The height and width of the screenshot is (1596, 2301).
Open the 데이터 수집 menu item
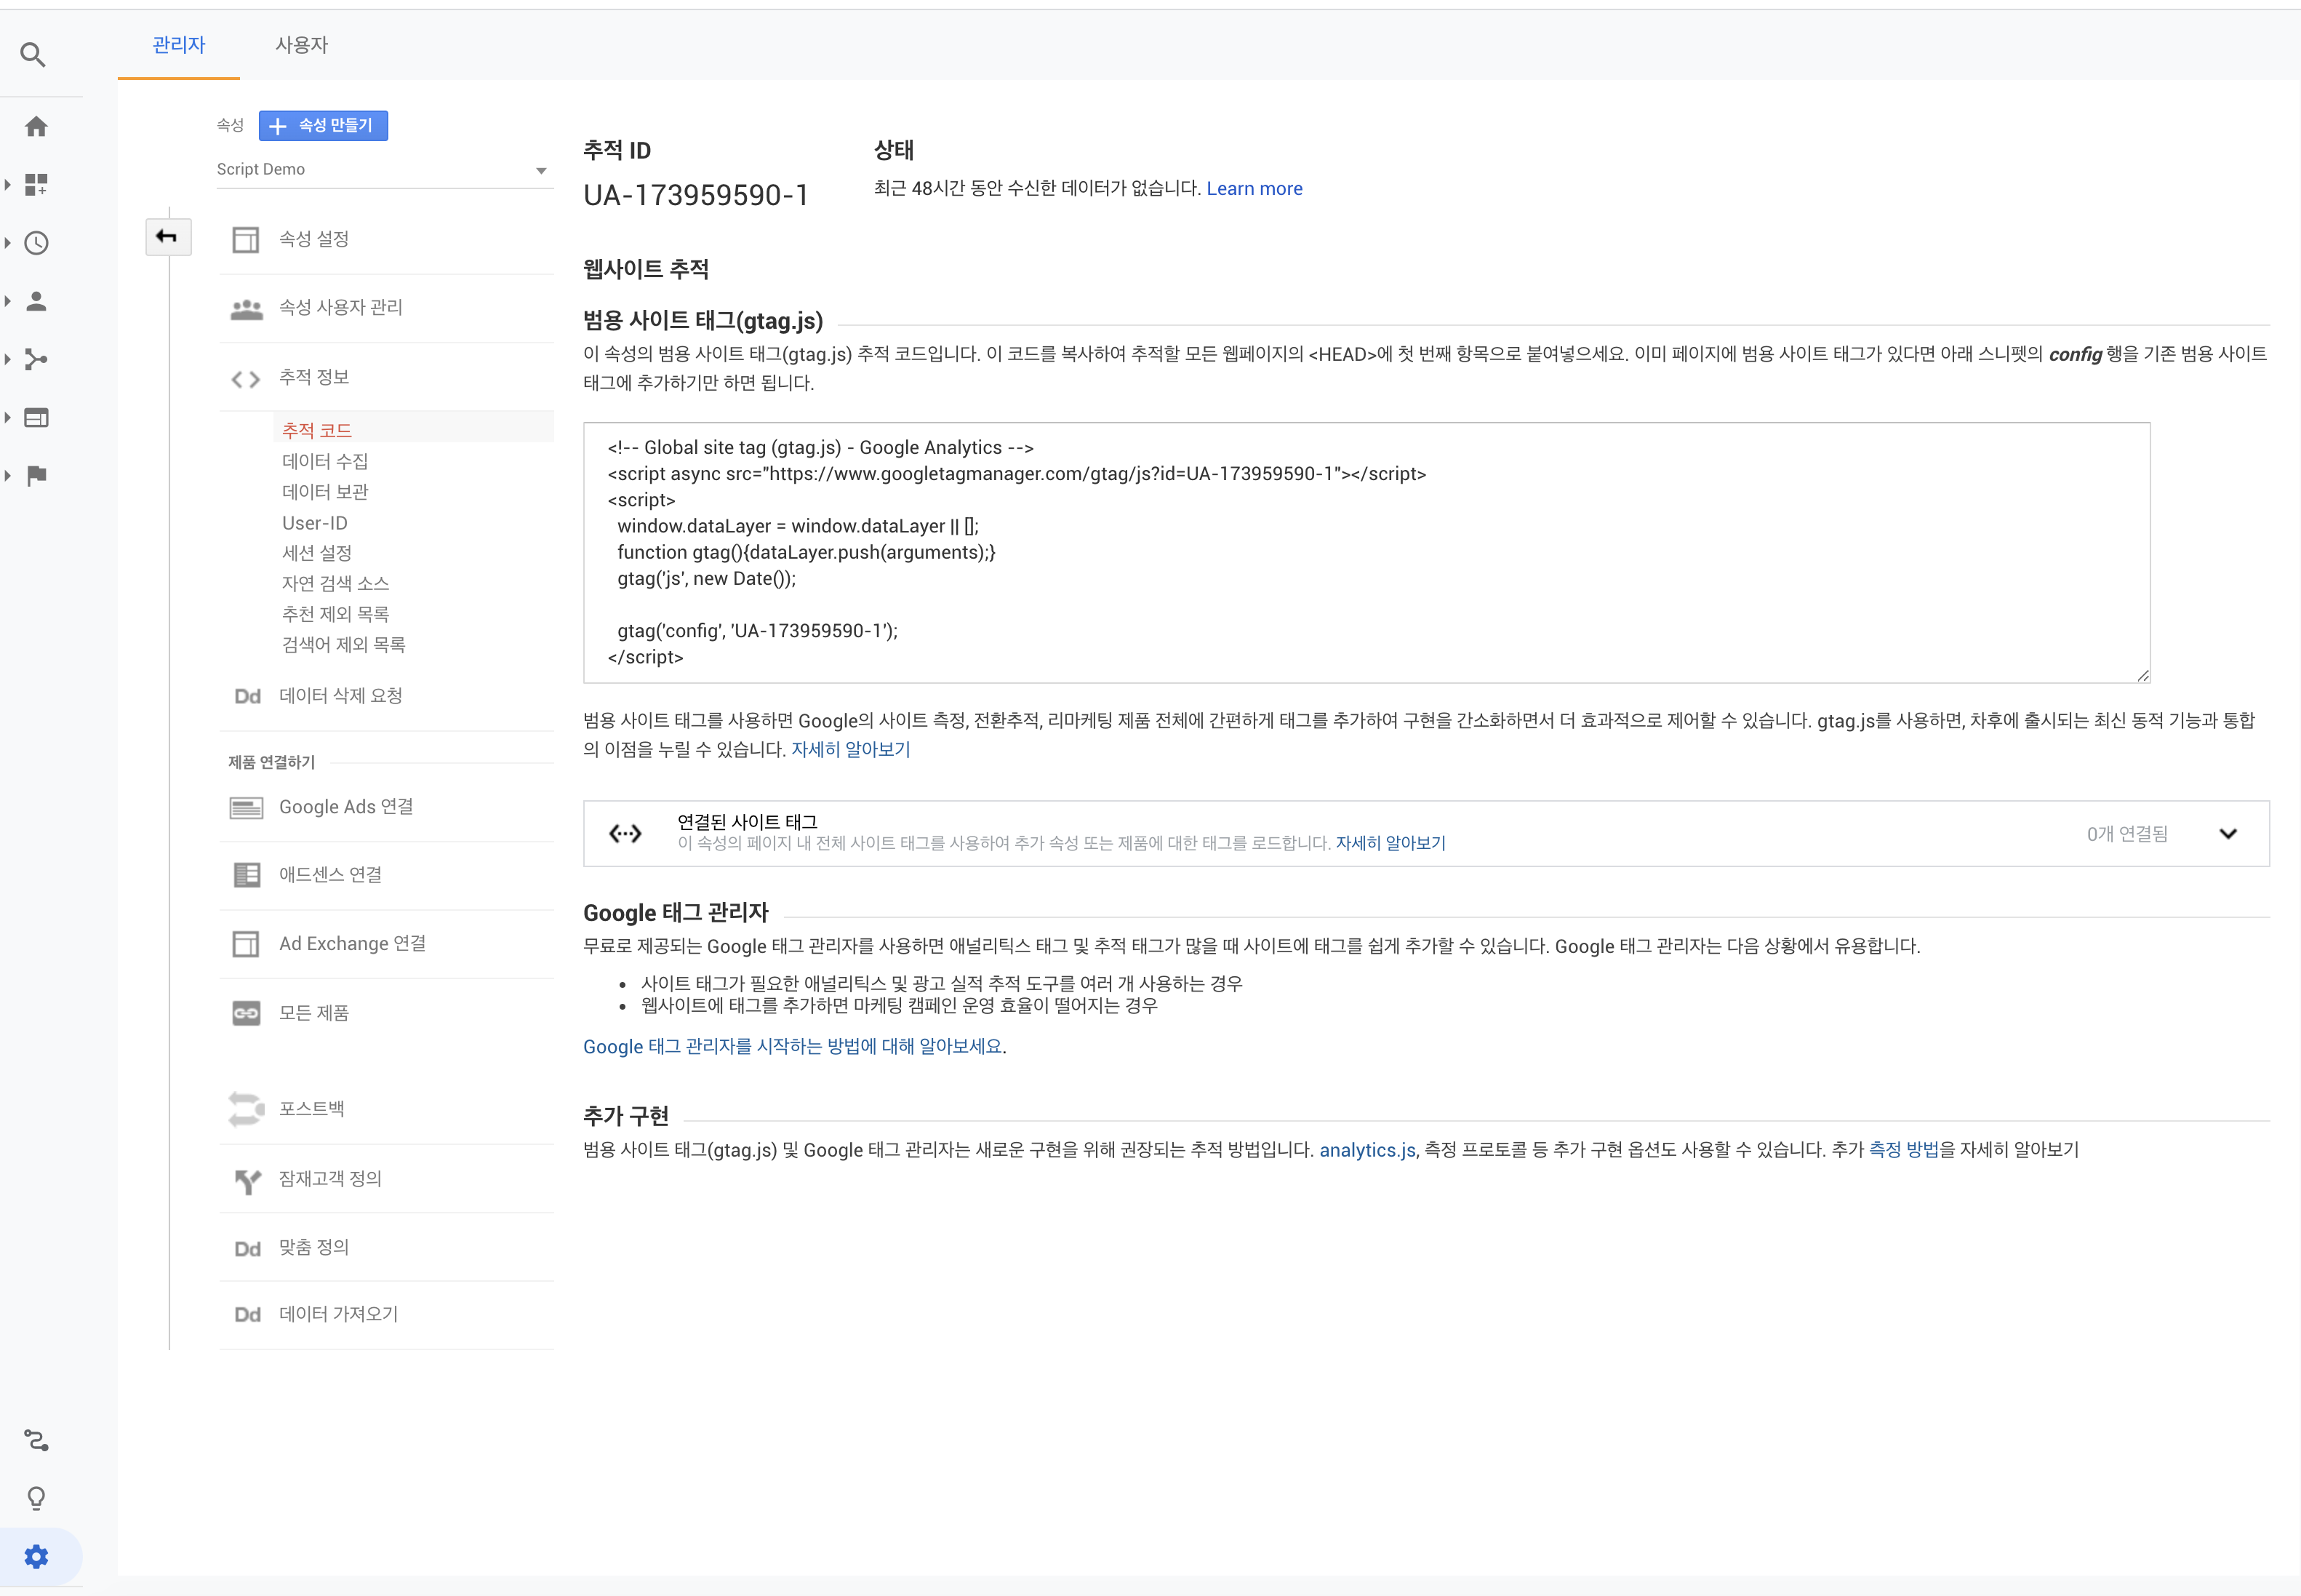pos(325,461)
